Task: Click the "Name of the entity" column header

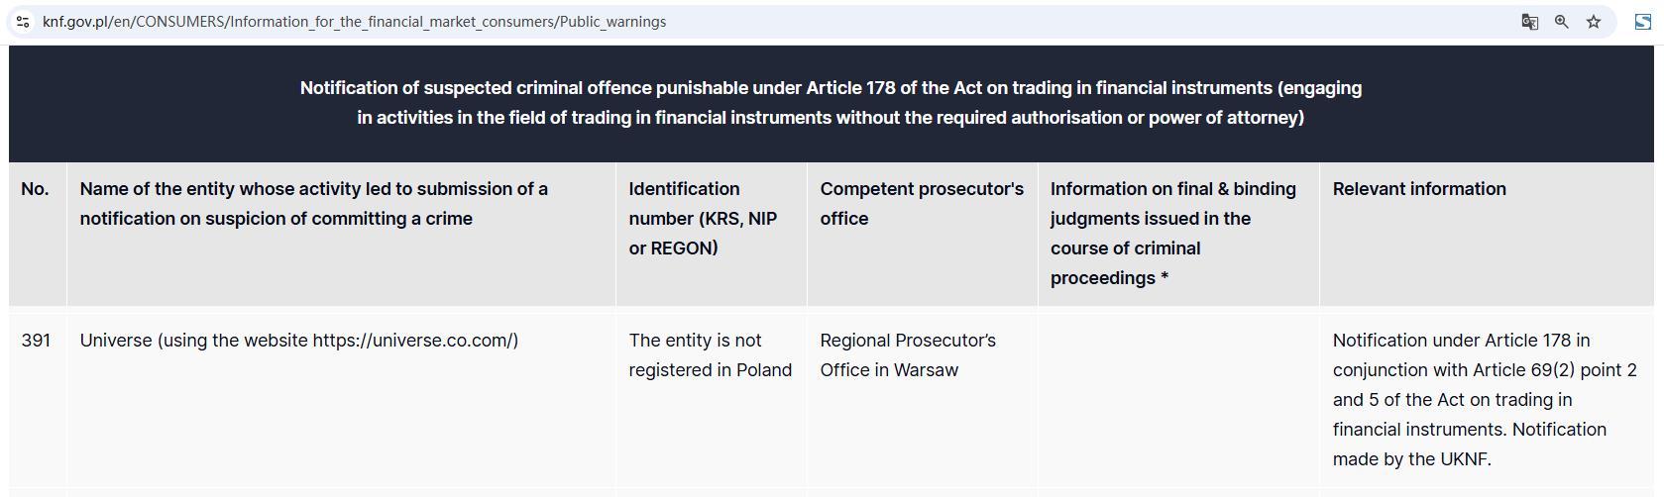Action: pos(313,204)
